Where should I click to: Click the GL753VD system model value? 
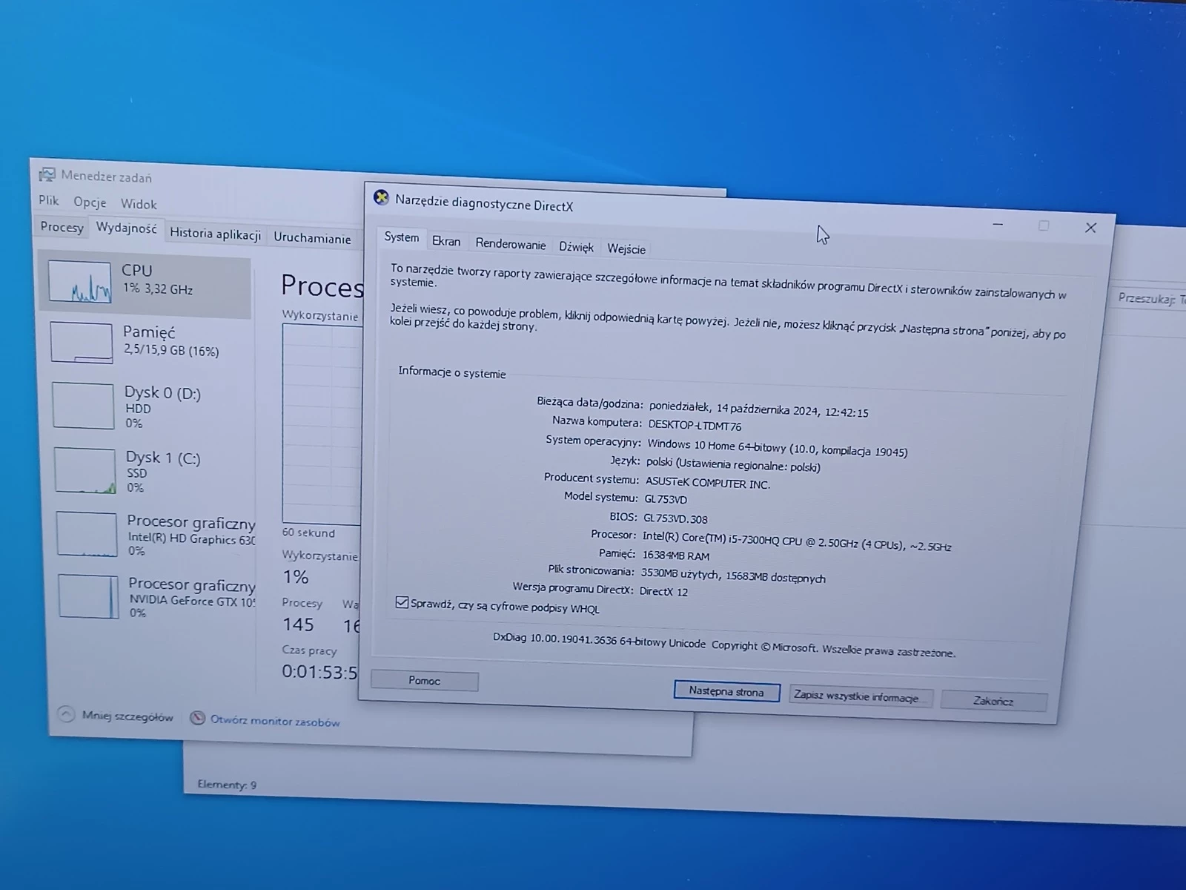666,500
